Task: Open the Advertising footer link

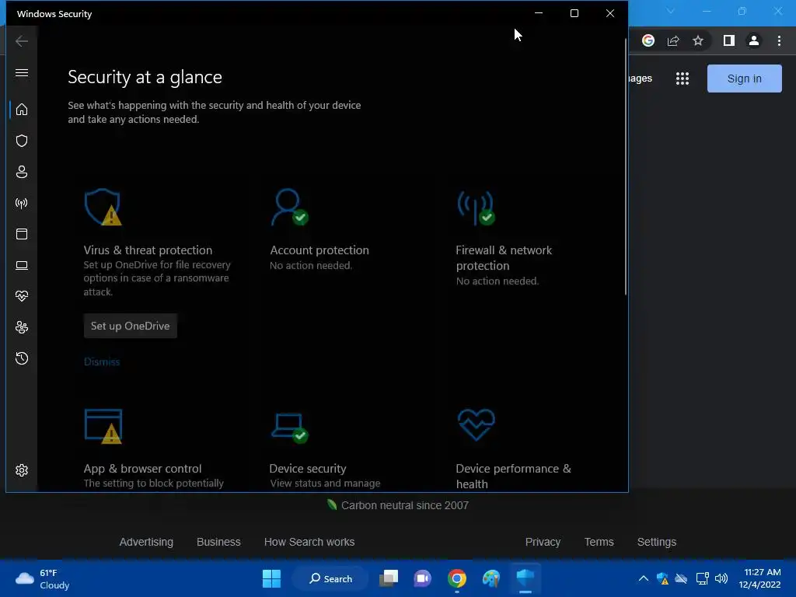Action: [146, 542]
